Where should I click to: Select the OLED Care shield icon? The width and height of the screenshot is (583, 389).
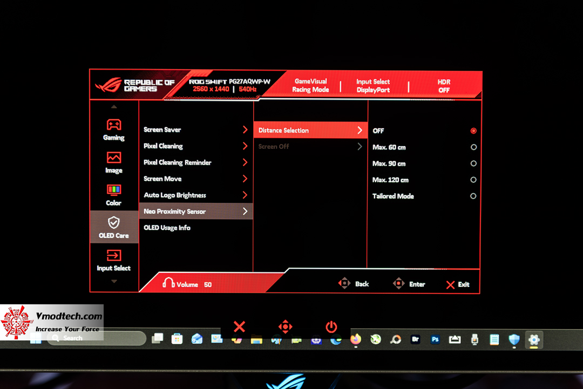(x=114, y=222)
